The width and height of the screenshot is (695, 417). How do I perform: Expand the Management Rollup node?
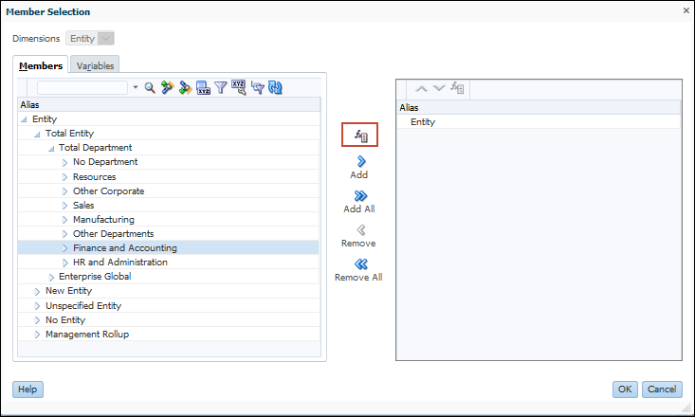37,335
